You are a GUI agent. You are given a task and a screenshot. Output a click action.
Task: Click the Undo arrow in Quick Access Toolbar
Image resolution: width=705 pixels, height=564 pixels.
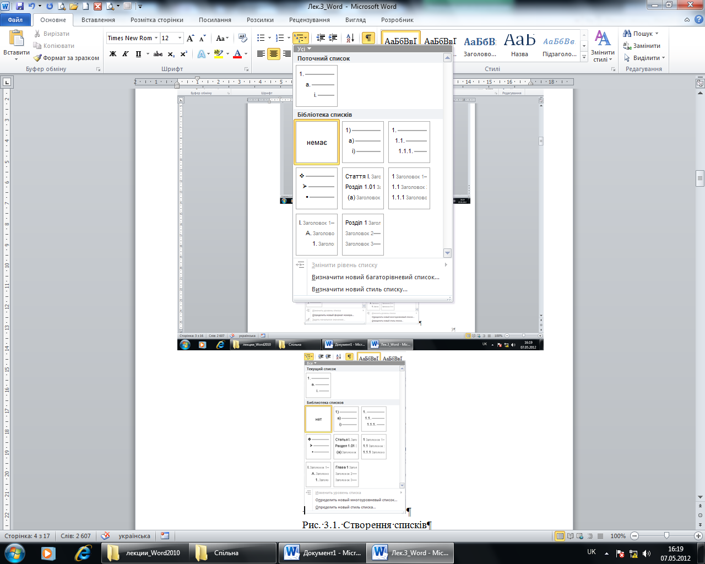click(32, 7)
